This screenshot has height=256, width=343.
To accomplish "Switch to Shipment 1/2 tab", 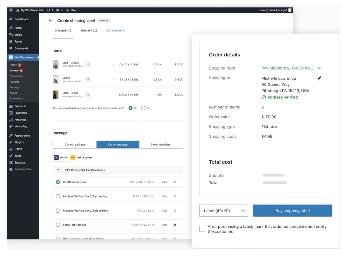I will pyautogui.click(x=63, y=30).
